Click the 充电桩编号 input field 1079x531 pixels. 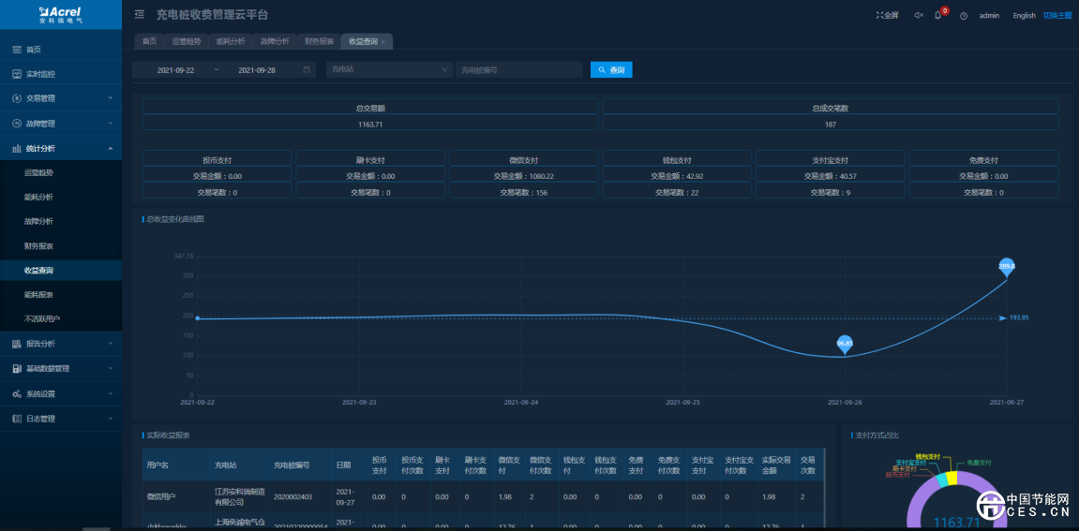518,69
